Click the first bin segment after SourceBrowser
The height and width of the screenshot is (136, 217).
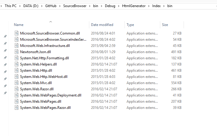[95, 6]
